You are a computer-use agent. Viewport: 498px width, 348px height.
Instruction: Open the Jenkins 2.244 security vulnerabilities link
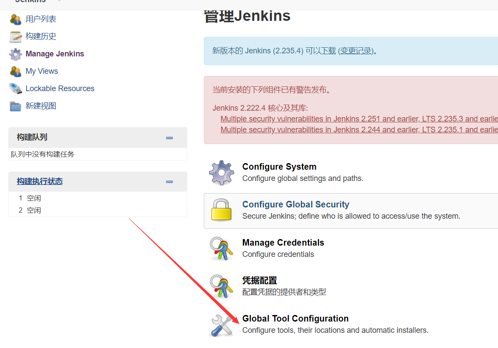pyautogui.click(x=359, y=129)
